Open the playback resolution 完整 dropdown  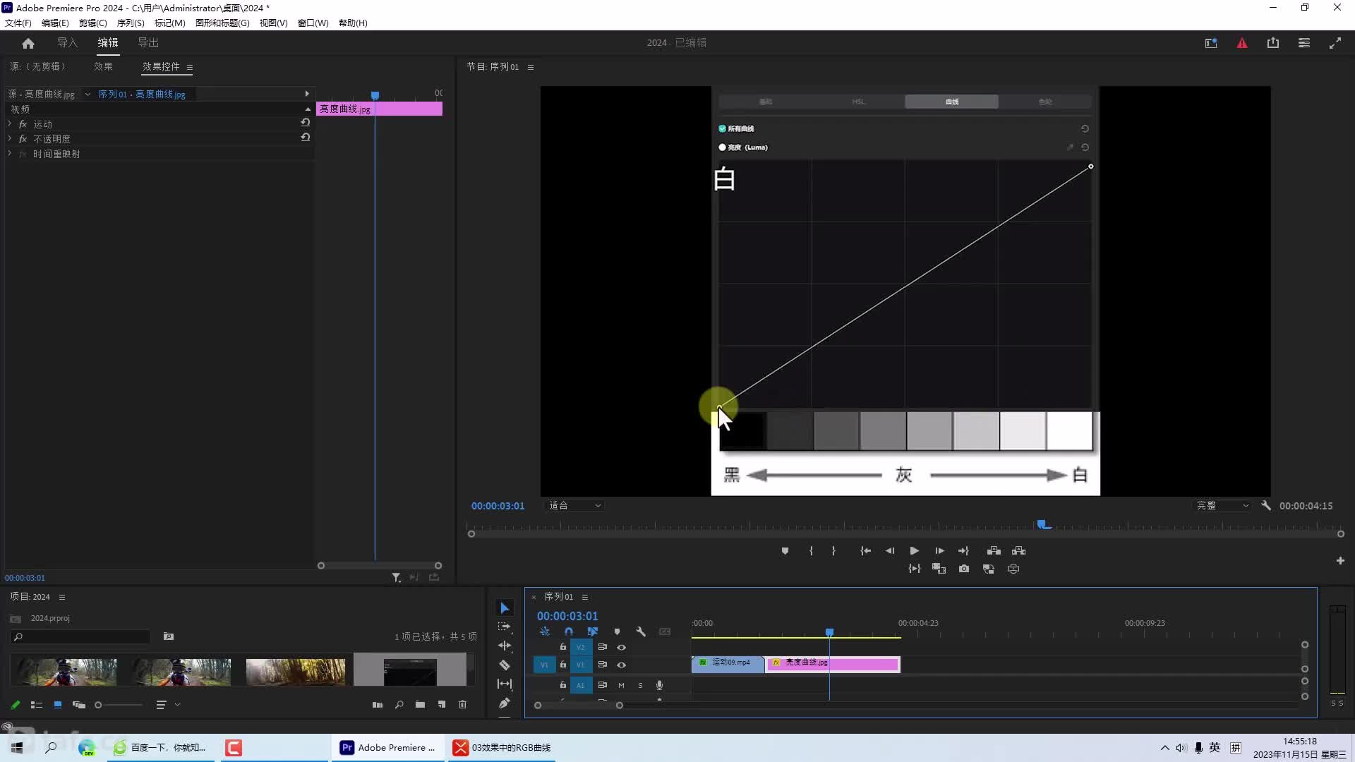(1222, 506)
